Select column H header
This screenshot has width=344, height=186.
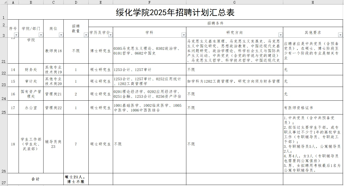click(x=313, y=2)
